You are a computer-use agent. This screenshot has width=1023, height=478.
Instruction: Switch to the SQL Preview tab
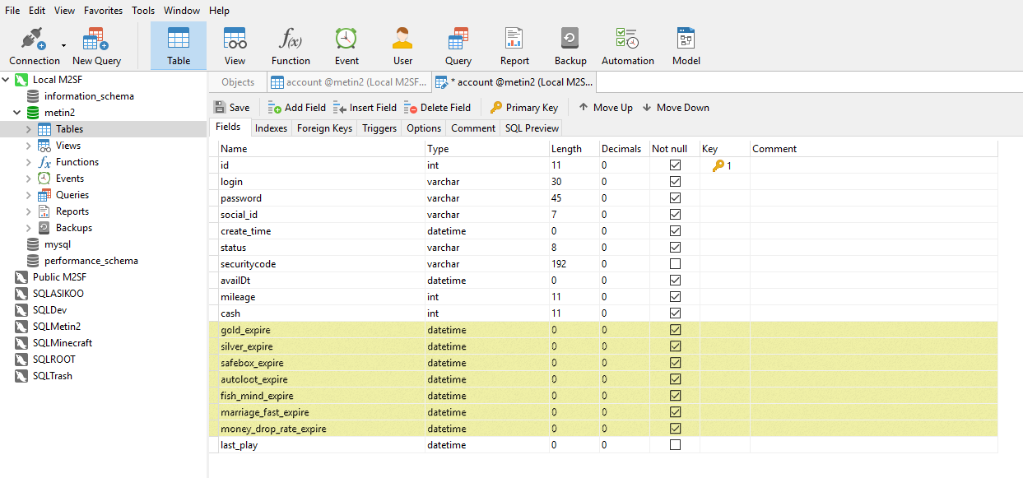[532, 128]
